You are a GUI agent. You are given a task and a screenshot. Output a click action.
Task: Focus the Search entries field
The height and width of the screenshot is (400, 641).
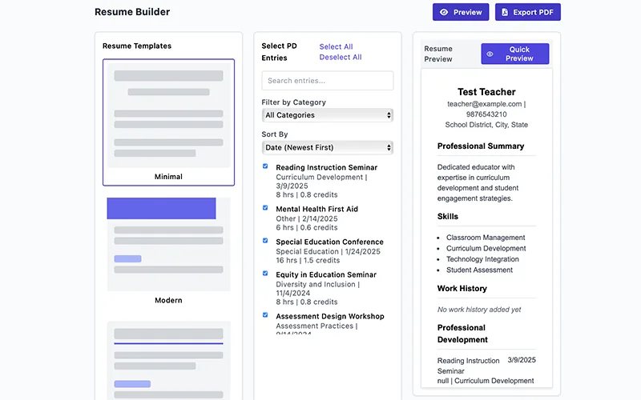[328, 81]
